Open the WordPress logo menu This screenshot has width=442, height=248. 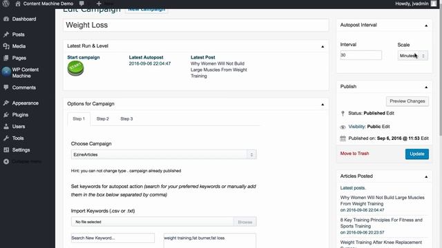click(6, 3)
